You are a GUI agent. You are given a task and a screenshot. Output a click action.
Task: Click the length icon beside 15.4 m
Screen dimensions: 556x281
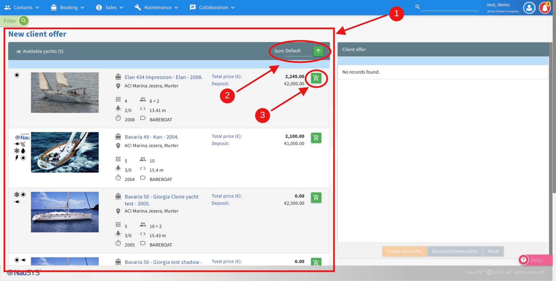143,169
